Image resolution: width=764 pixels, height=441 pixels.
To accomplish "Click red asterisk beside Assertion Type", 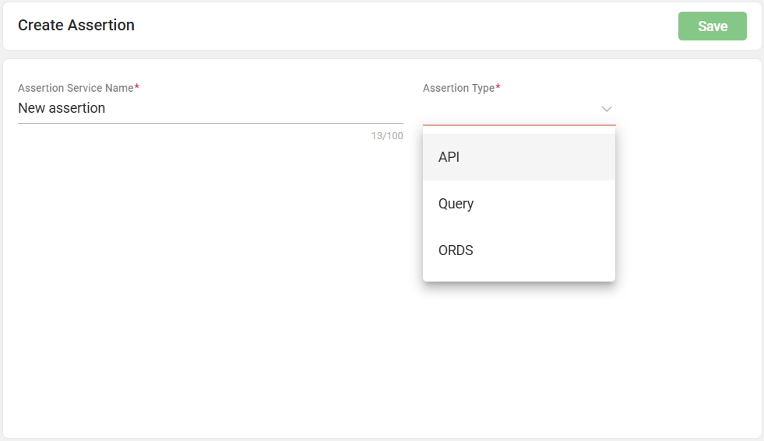I will pos(498,87).
